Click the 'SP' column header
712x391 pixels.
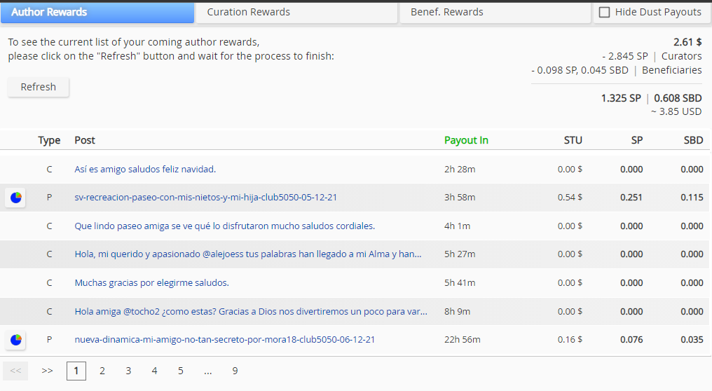(636, 140)
